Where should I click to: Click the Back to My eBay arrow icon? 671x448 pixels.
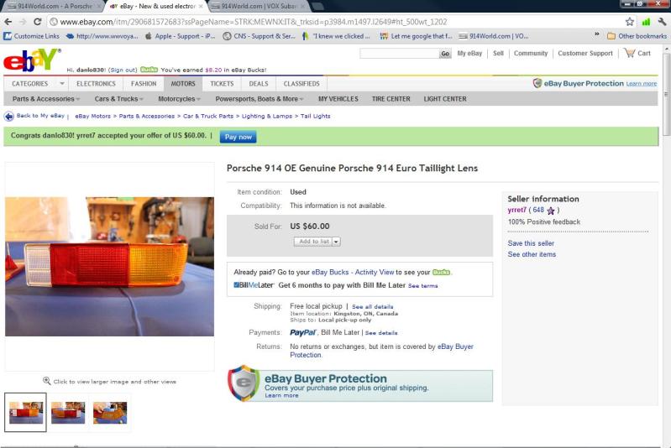(8, 117)
